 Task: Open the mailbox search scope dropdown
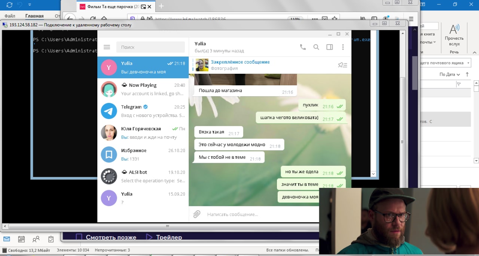469,63
